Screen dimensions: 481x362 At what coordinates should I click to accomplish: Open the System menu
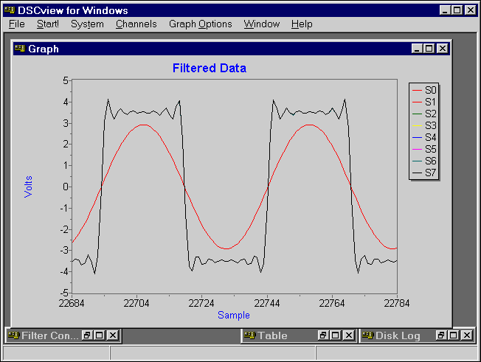point(87,24)
